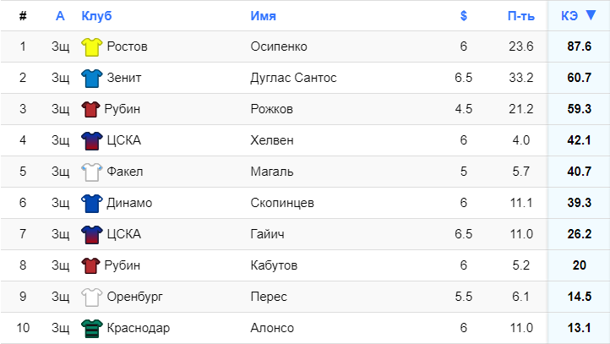Sort by the $ price column
The width and height of the screenshot is (610, 344).
(x=463, y=16)
